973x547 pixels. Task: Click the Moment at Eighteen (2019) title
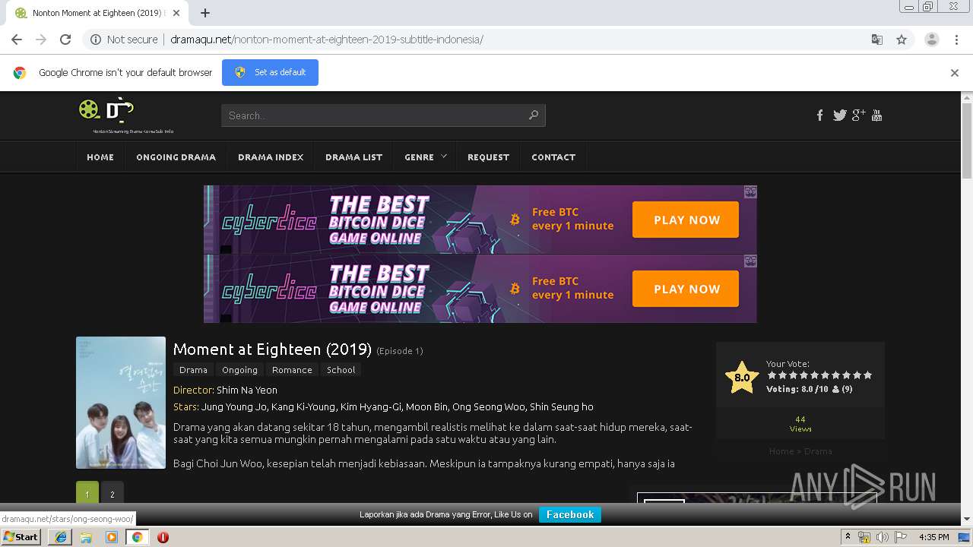(x=272, y=349)
